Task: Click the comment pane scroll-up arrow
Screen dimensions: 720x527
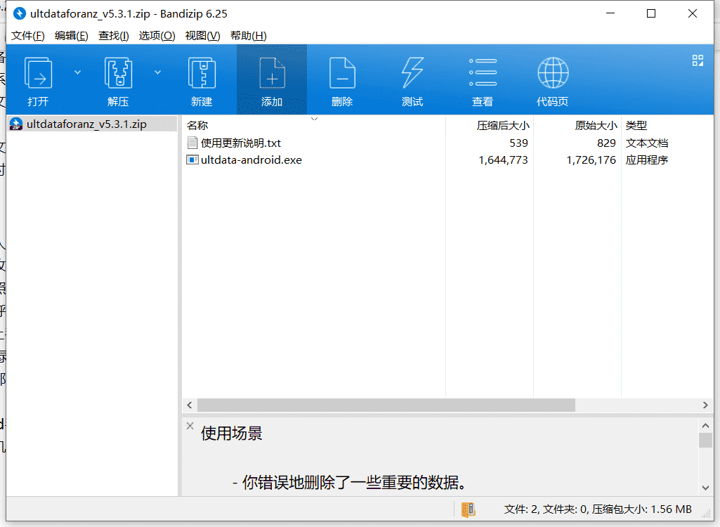Action: tap(706, 425)
